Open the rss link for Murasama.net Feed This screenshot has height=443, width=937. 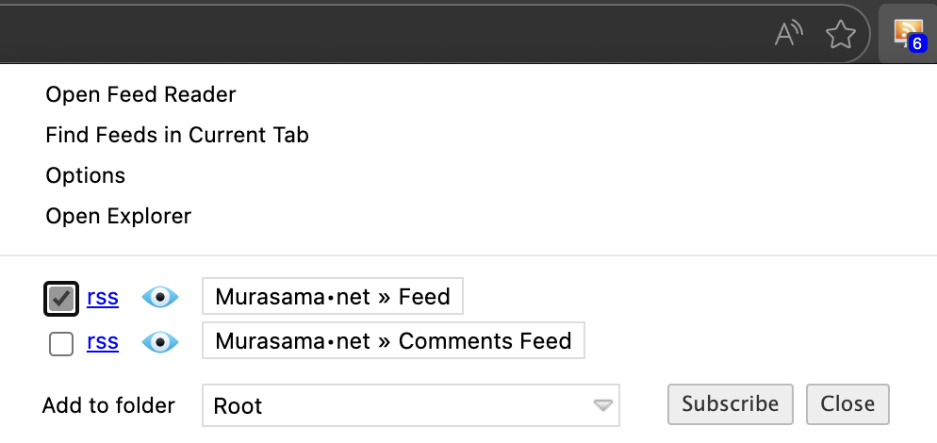103,298
